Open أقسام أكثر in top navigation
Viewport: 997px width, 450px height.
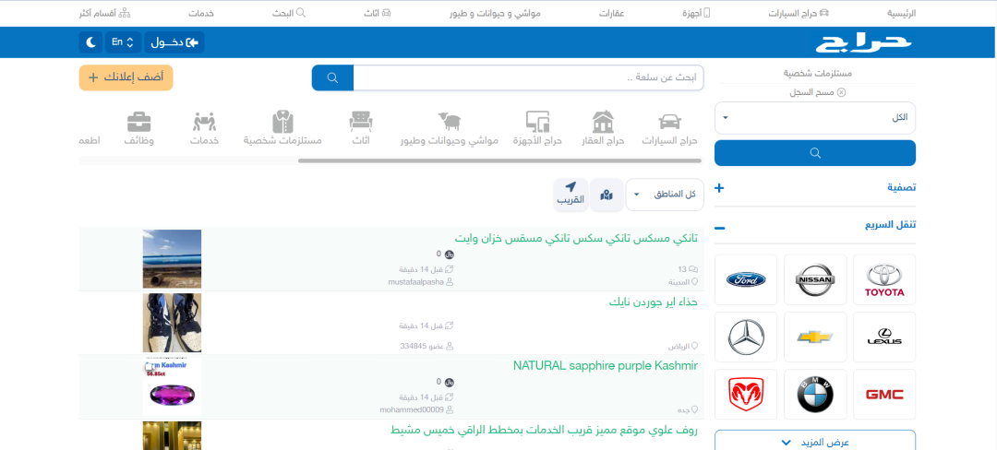tap(104, 13)
